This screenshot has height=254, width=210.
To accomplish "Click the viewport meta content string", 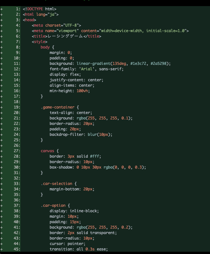I will point(143,31).
